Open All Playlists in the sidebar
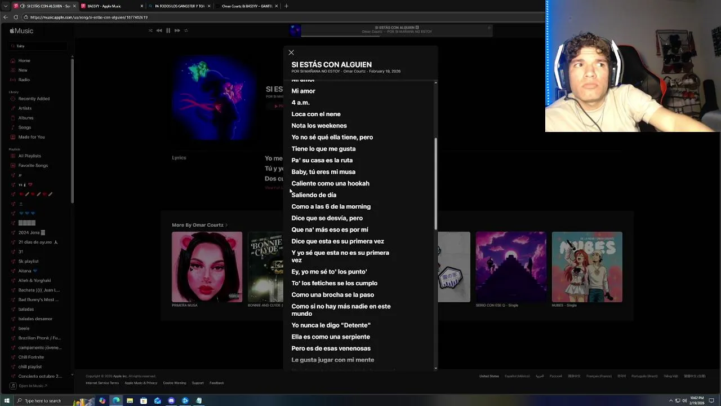Screen dimensions: 721x406 [x=29, y=156]
